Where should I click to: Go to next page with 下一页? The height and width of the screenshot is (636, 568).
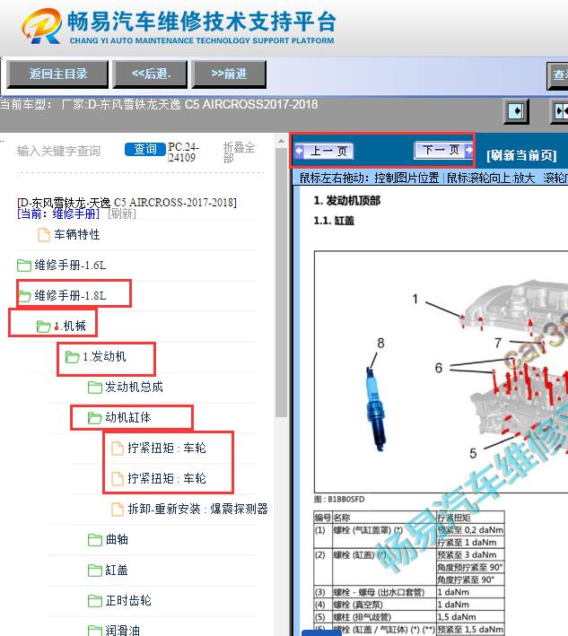(x=444, y=150)
